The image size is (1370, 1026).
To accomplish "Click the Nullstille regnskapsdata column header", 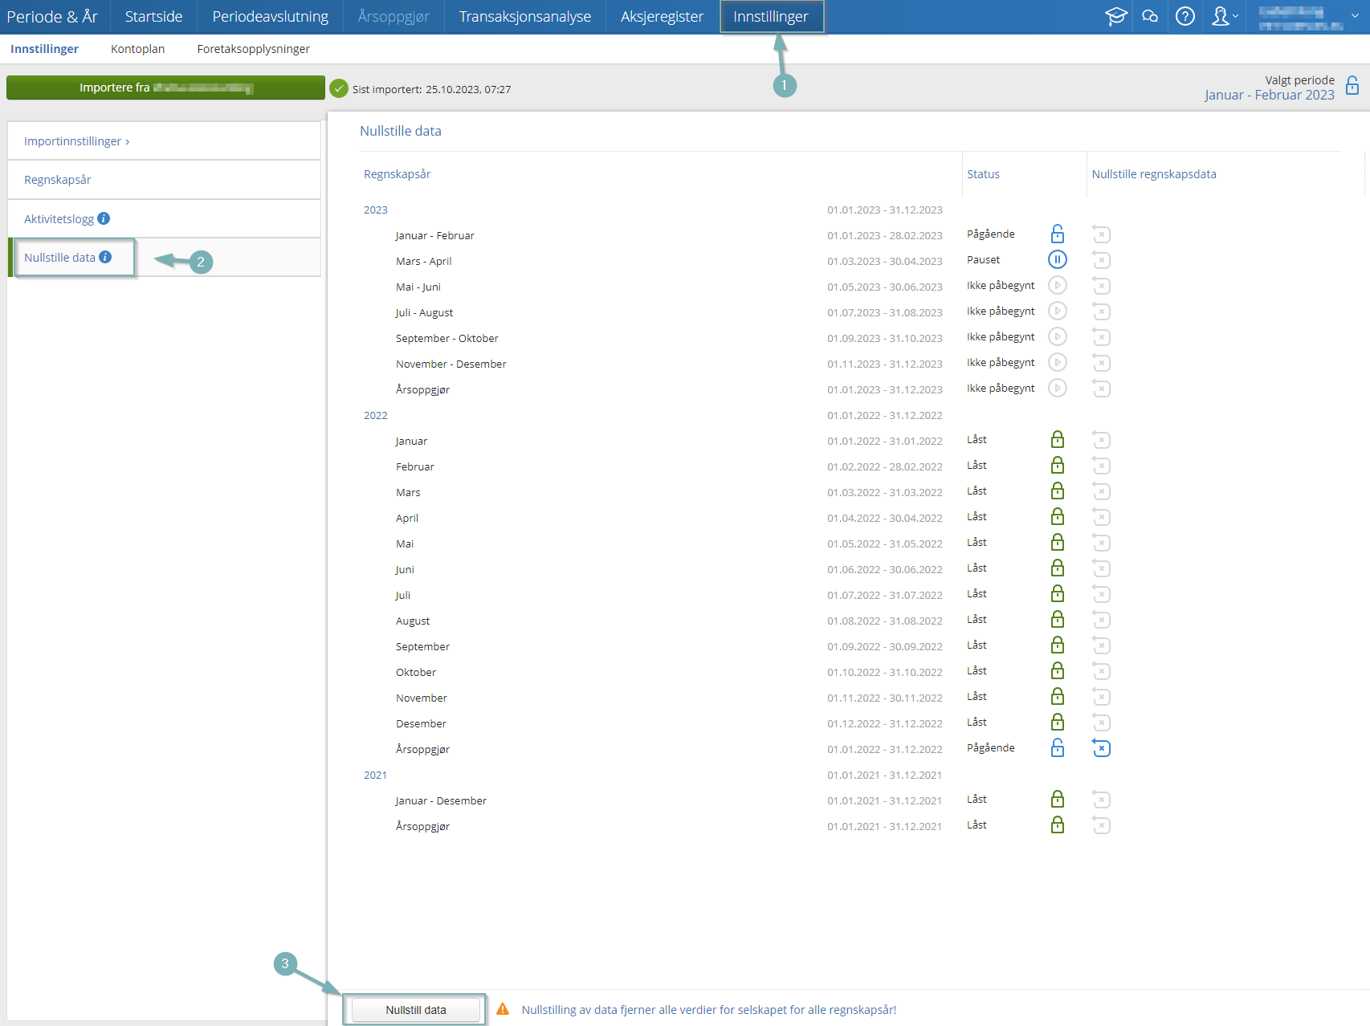I will click(x=1154, y=174).
